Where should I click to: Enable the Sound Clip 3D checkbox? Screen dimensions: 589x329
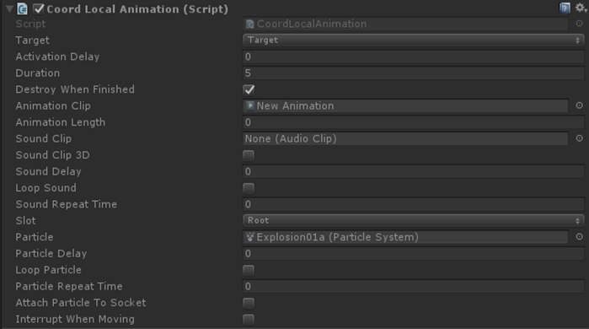pyautogui.click(x=249, y=155)
